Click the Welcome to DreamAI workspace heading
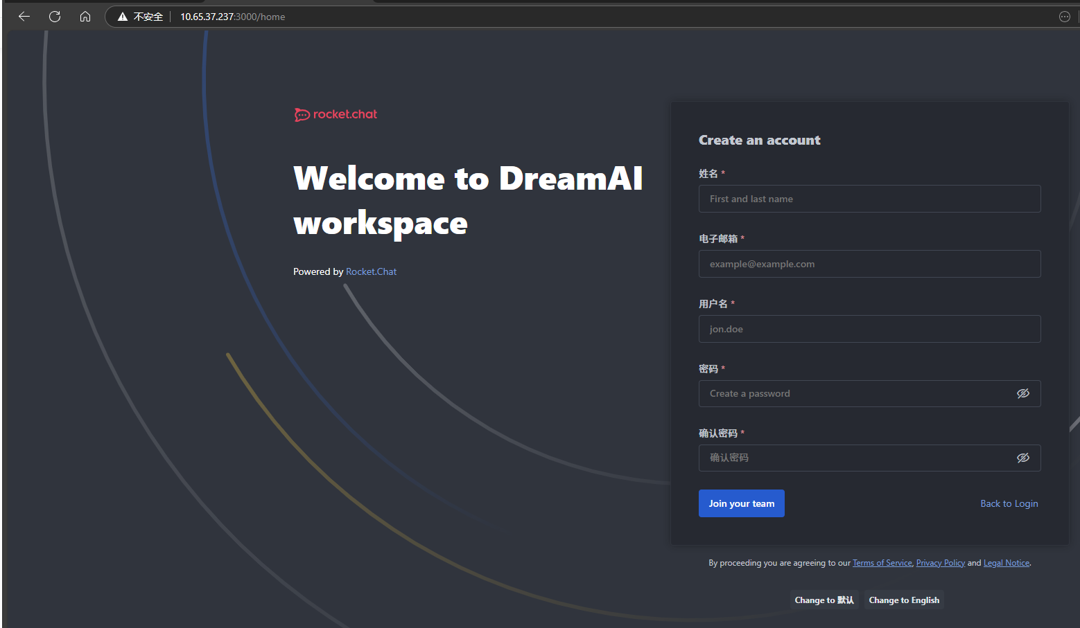Viewport: 1080px width, 628px height. 468,201
